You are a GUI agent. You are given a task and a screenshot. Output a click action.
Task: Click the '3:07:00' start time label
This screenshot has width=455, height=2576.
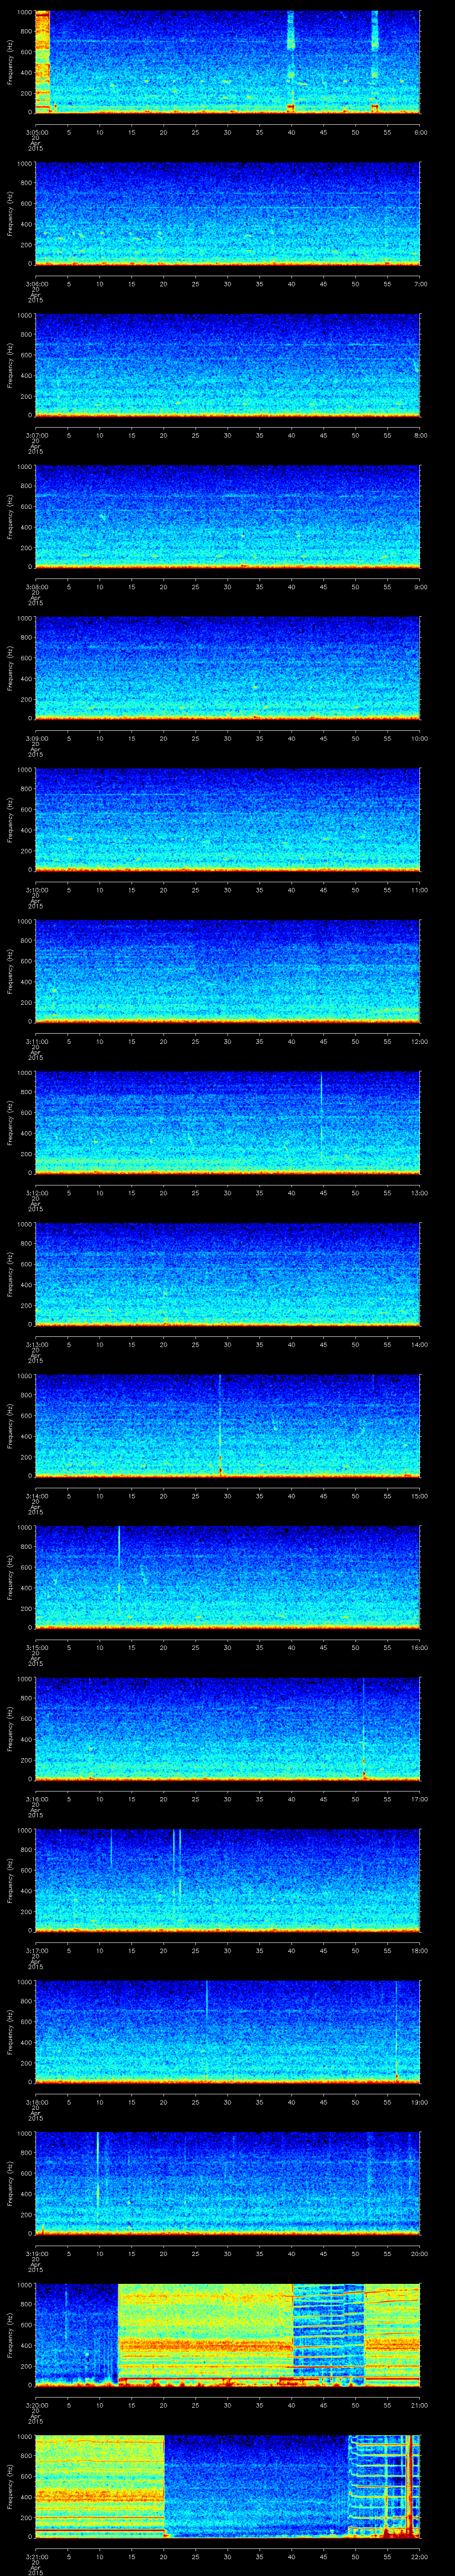pos(35,435)
